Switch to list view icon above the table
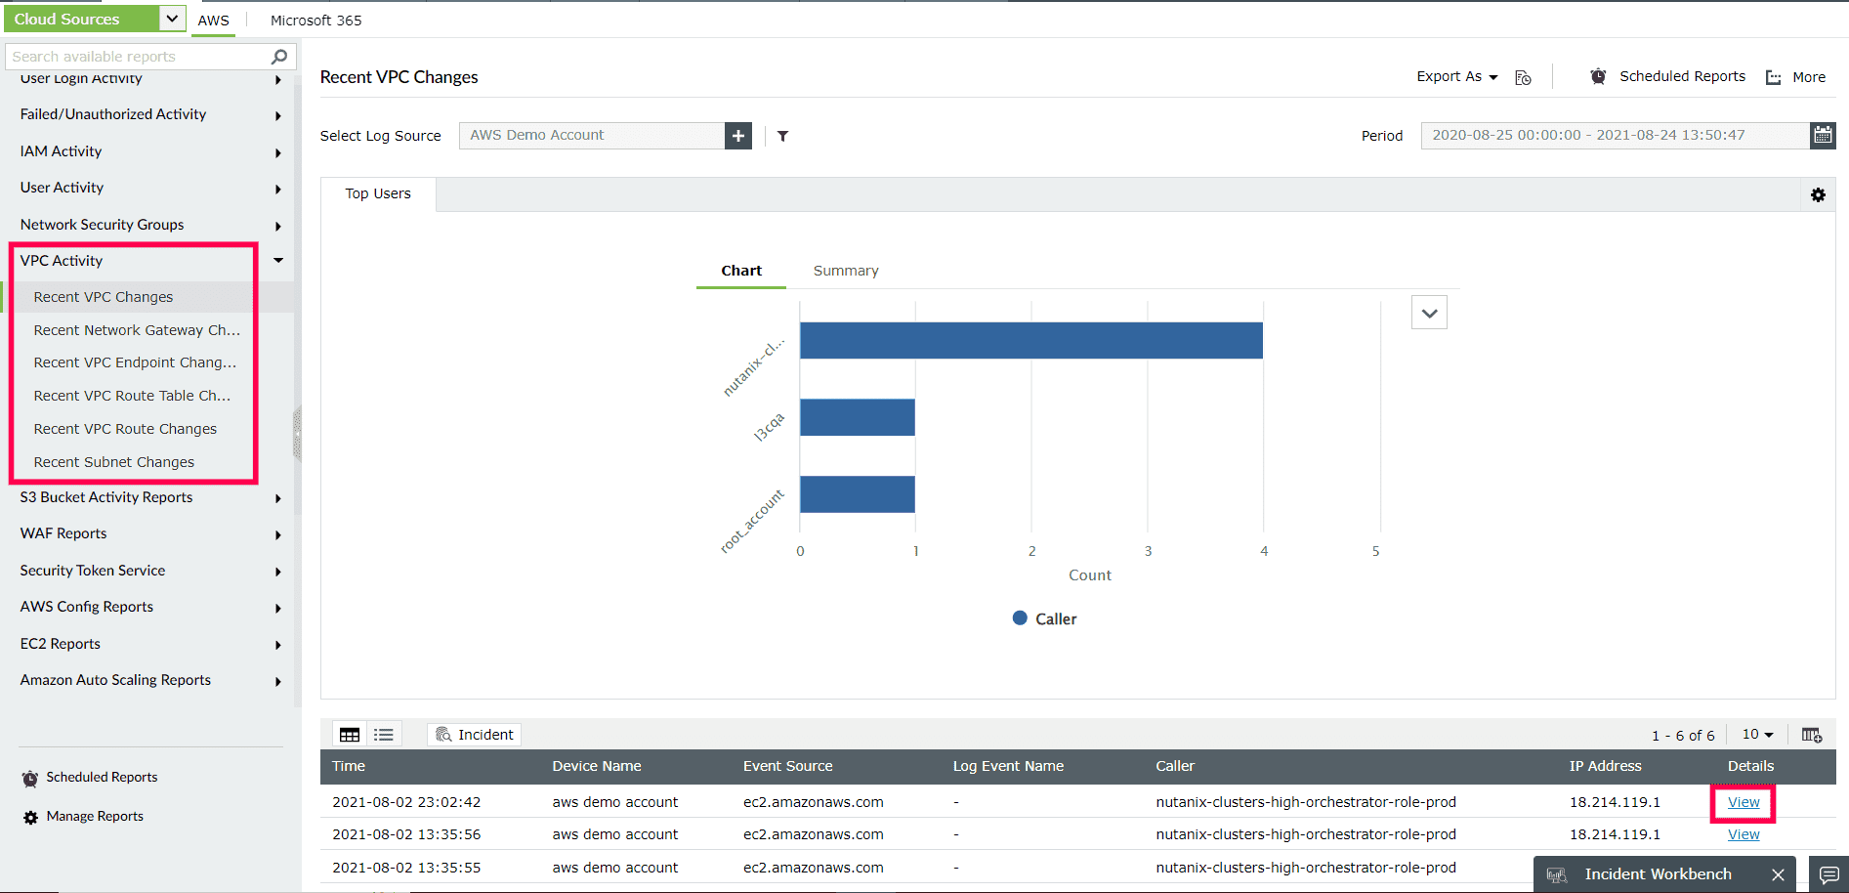Viewport: 1849px width, 893px height. coord(383,734)
